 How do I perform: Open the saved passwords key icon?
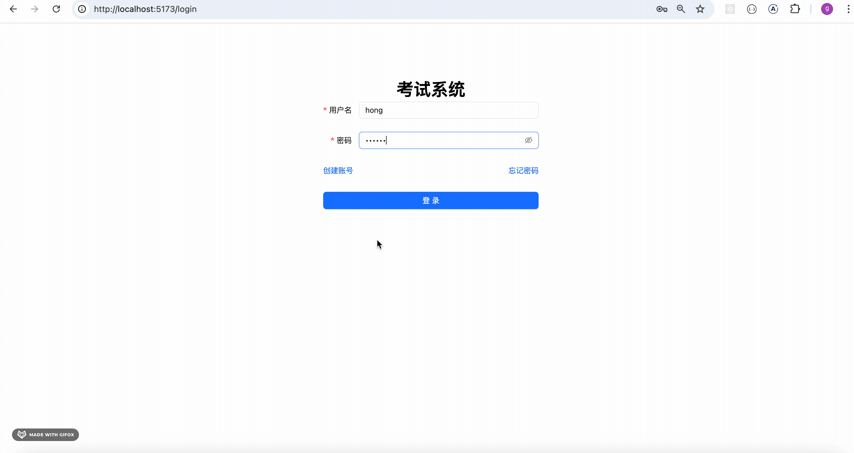(661, 9)
